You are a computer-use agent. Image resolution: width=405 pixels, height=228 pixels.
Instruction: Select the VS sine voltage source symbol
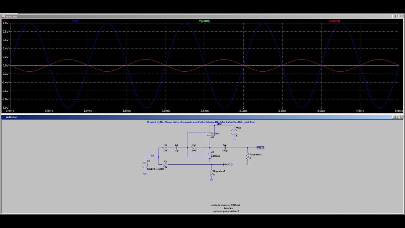click(145, 165)
